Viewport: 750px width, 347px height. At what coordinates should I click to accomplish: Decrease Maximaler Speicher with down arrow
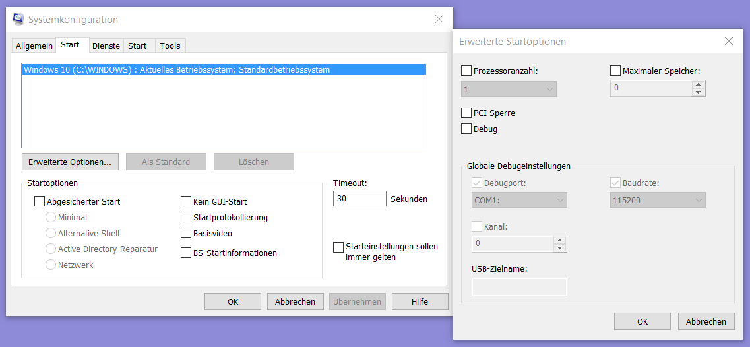(699, 92)
